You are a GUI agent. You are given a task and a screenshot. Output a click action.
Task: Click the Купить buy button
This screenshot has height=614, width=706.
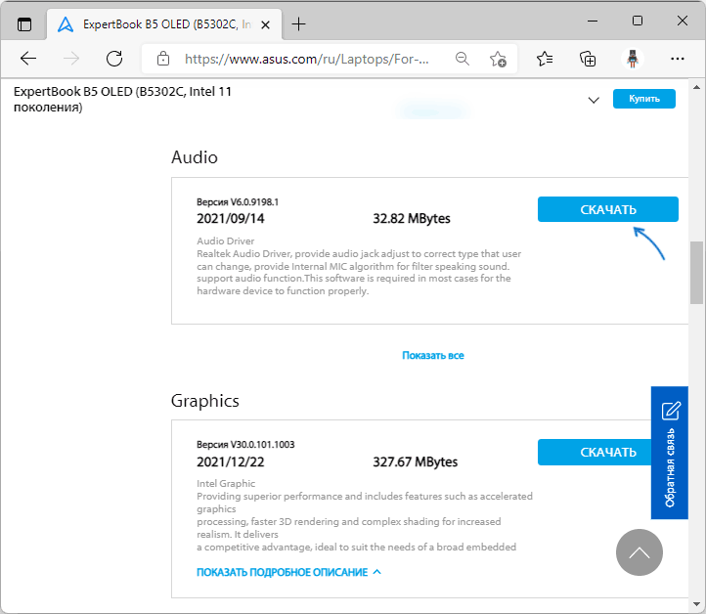pos(643,99)
